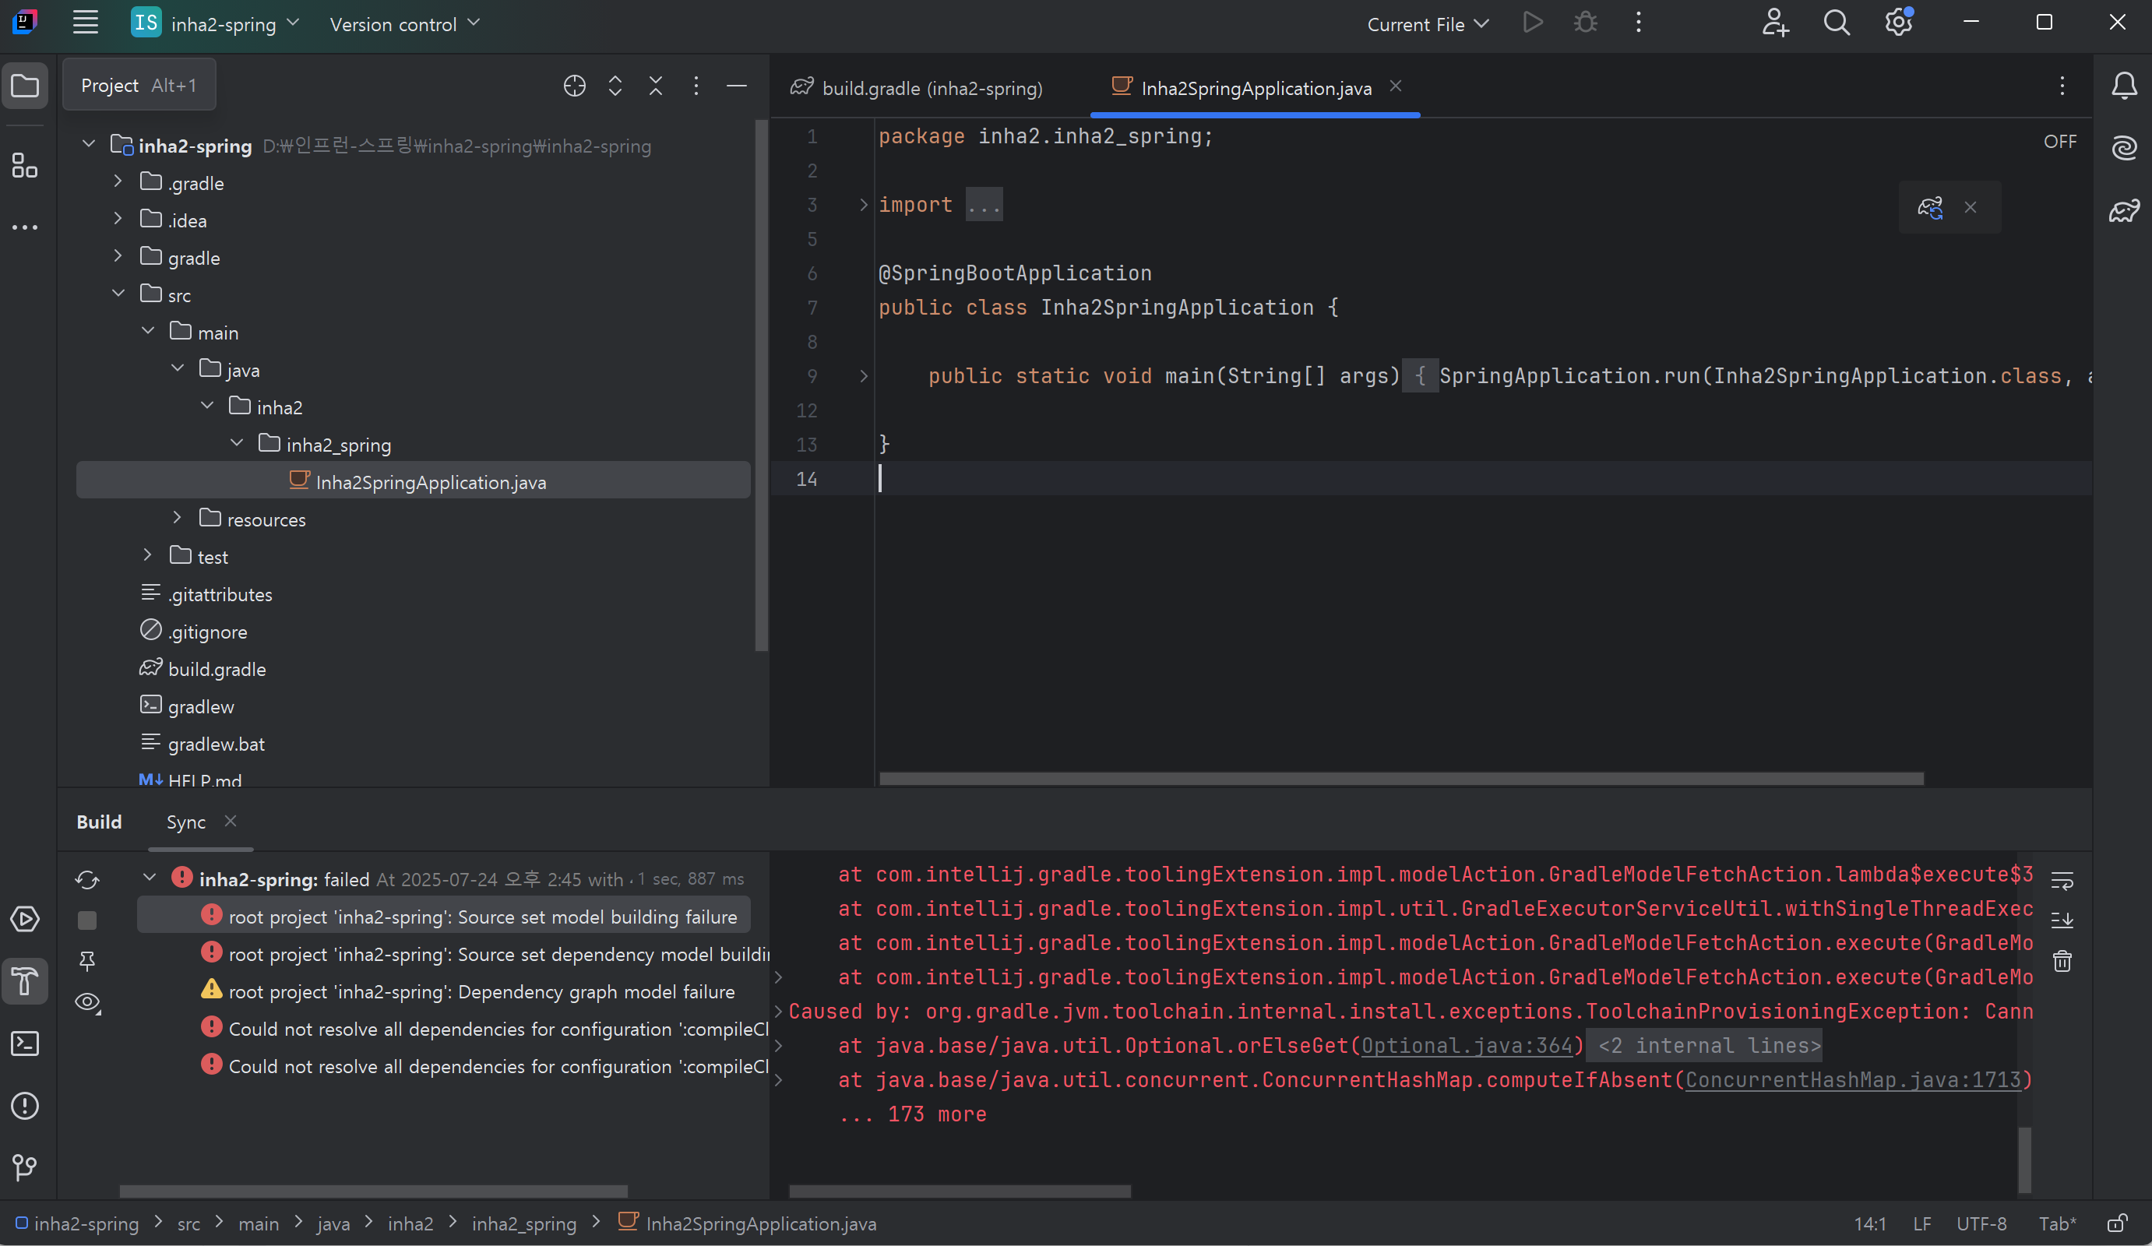Viewport: 2152px width, 1246px height.
Task: Run the current file
Action: [x=1533, y=23]
